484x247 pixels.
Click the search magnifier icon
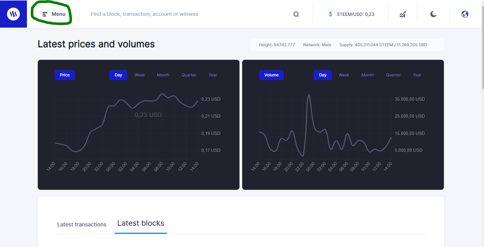[x=296, y=14]
